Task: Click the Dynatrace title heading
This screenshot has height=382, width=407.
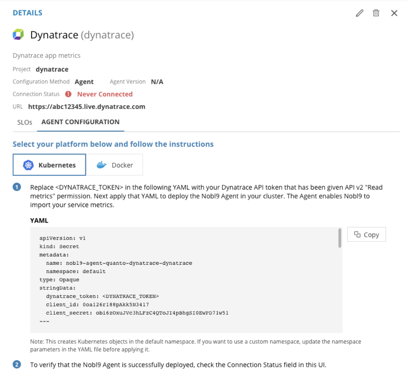Action: click(x=82, y=35)
